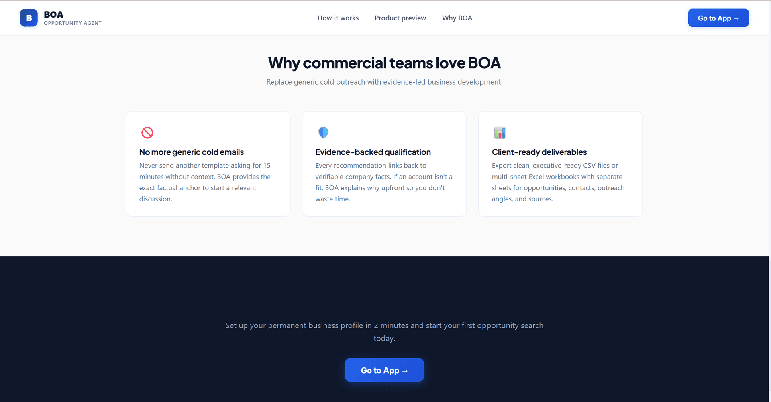The height and width of the screenshot is (402, 771).
Task: Click the blue shield icon
Action: (323, 132)
